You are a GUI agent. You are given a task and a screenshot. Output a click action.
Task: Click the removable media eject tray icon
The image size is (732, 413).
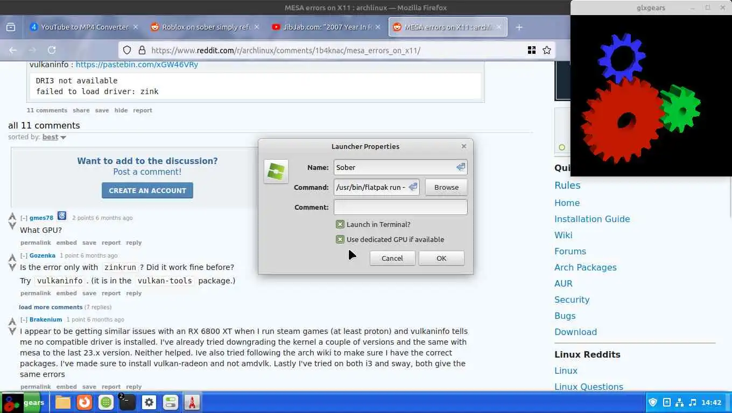coord(666,402)
